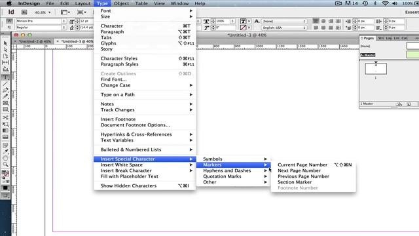
Task: Select the Pencil tool
Action: click(5, 96)
